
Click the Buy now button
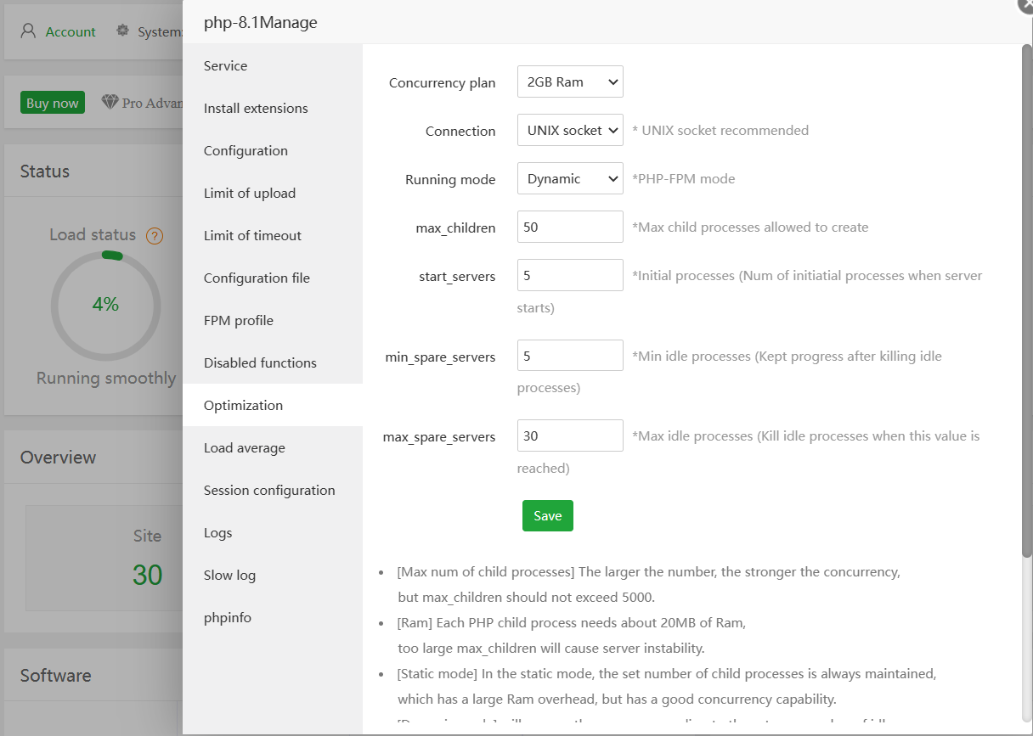click(x=53, y=104)
